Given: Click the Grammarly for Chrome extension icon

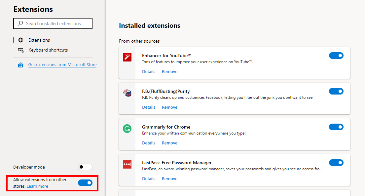Looking at the screenshot, I should pos(127,129).
